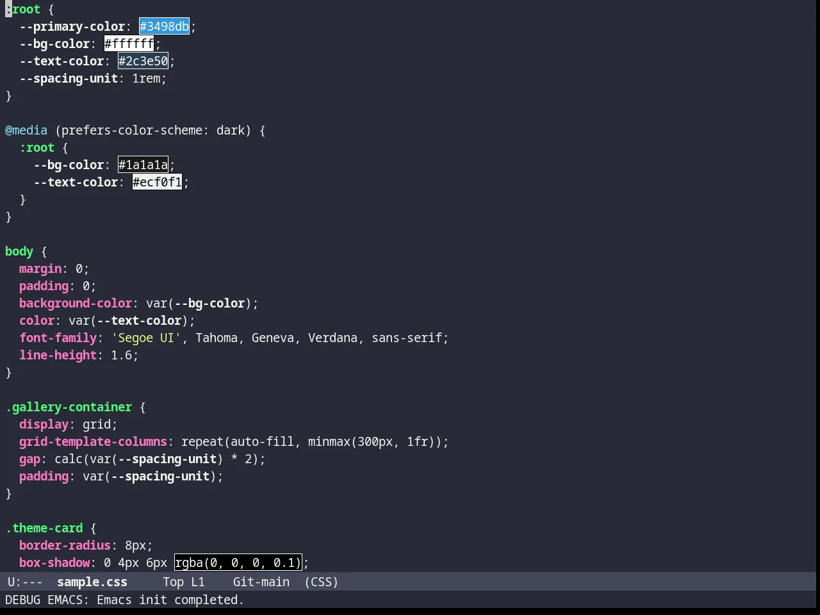Screen dimensions: 820x615
Task: Click sans-serif in font-family list
Action: coord(407,338)
